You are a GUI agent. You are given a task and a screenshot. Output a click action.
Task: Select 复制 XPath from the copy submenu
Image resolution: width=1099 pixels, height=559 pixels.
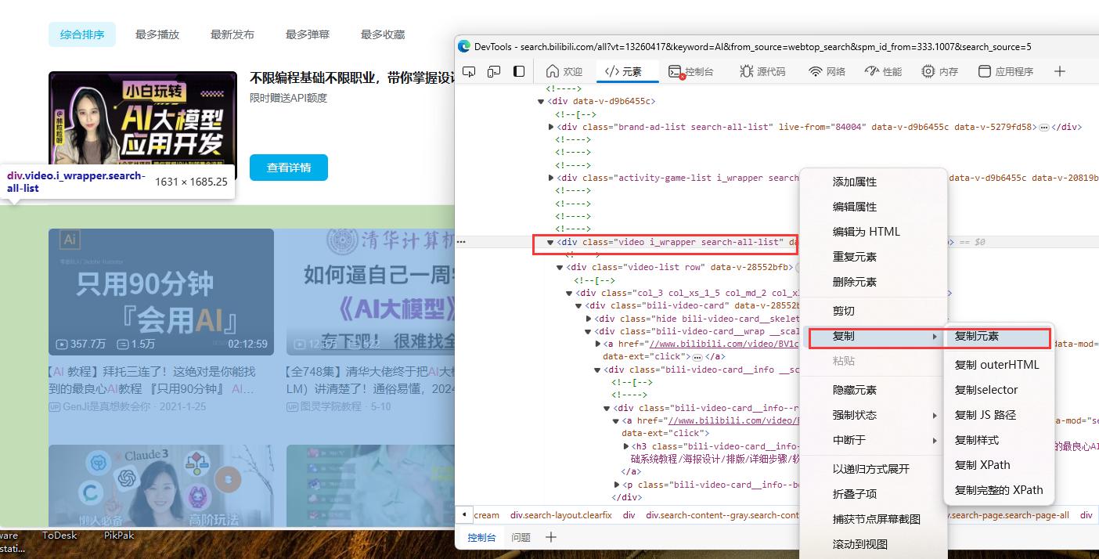985,465
